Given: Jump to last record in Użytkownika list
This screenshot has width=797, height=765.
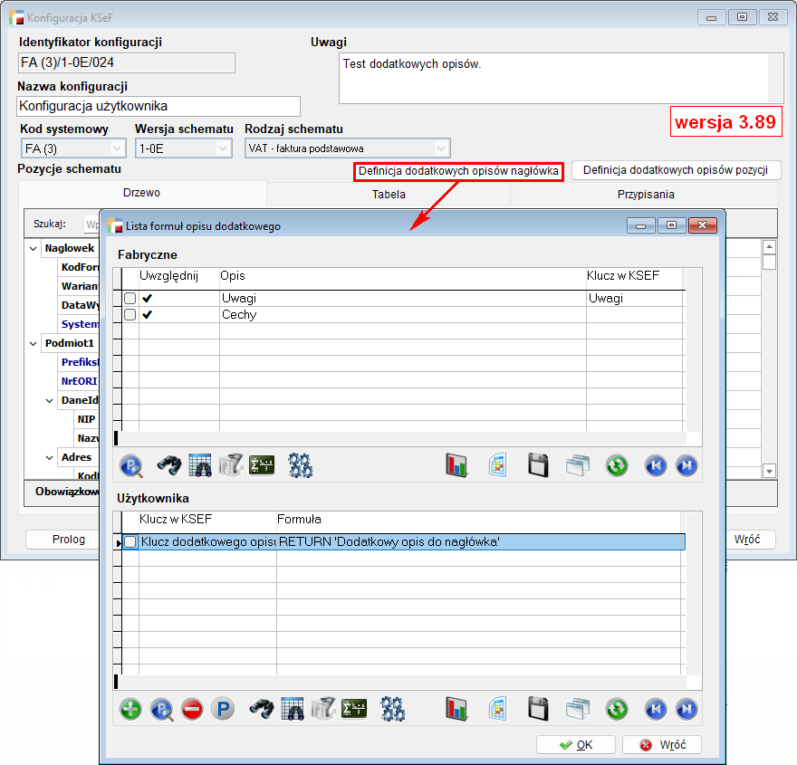Looking at the screenshot, I should 687,709.
